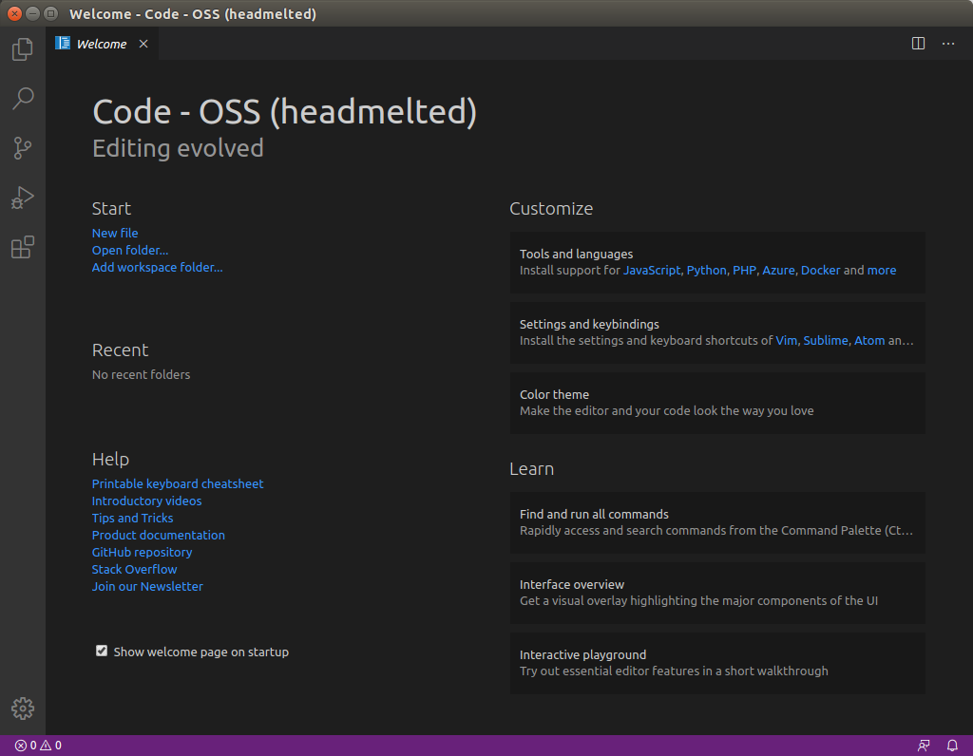The height and width of the screenshot is (756, 973).
Task: Click the Open folder... link
Action: click(x=130, y=250)
